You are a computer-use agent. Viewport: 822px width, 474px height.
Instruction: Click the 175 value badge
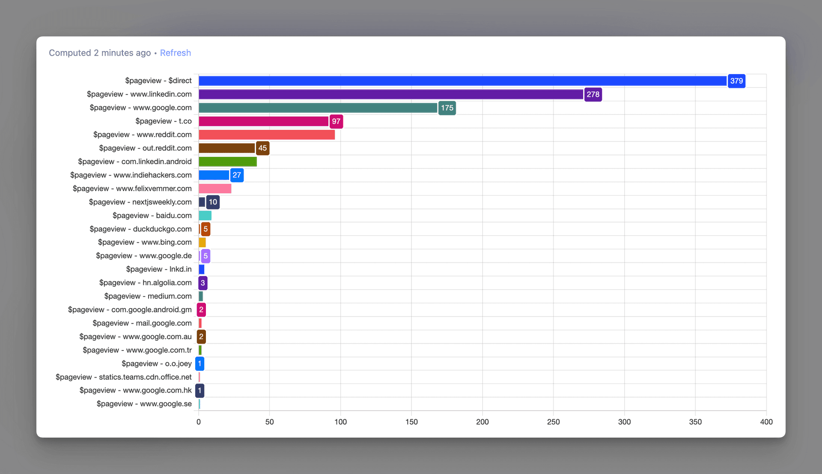pyautogui.click(x=447, y=108)
